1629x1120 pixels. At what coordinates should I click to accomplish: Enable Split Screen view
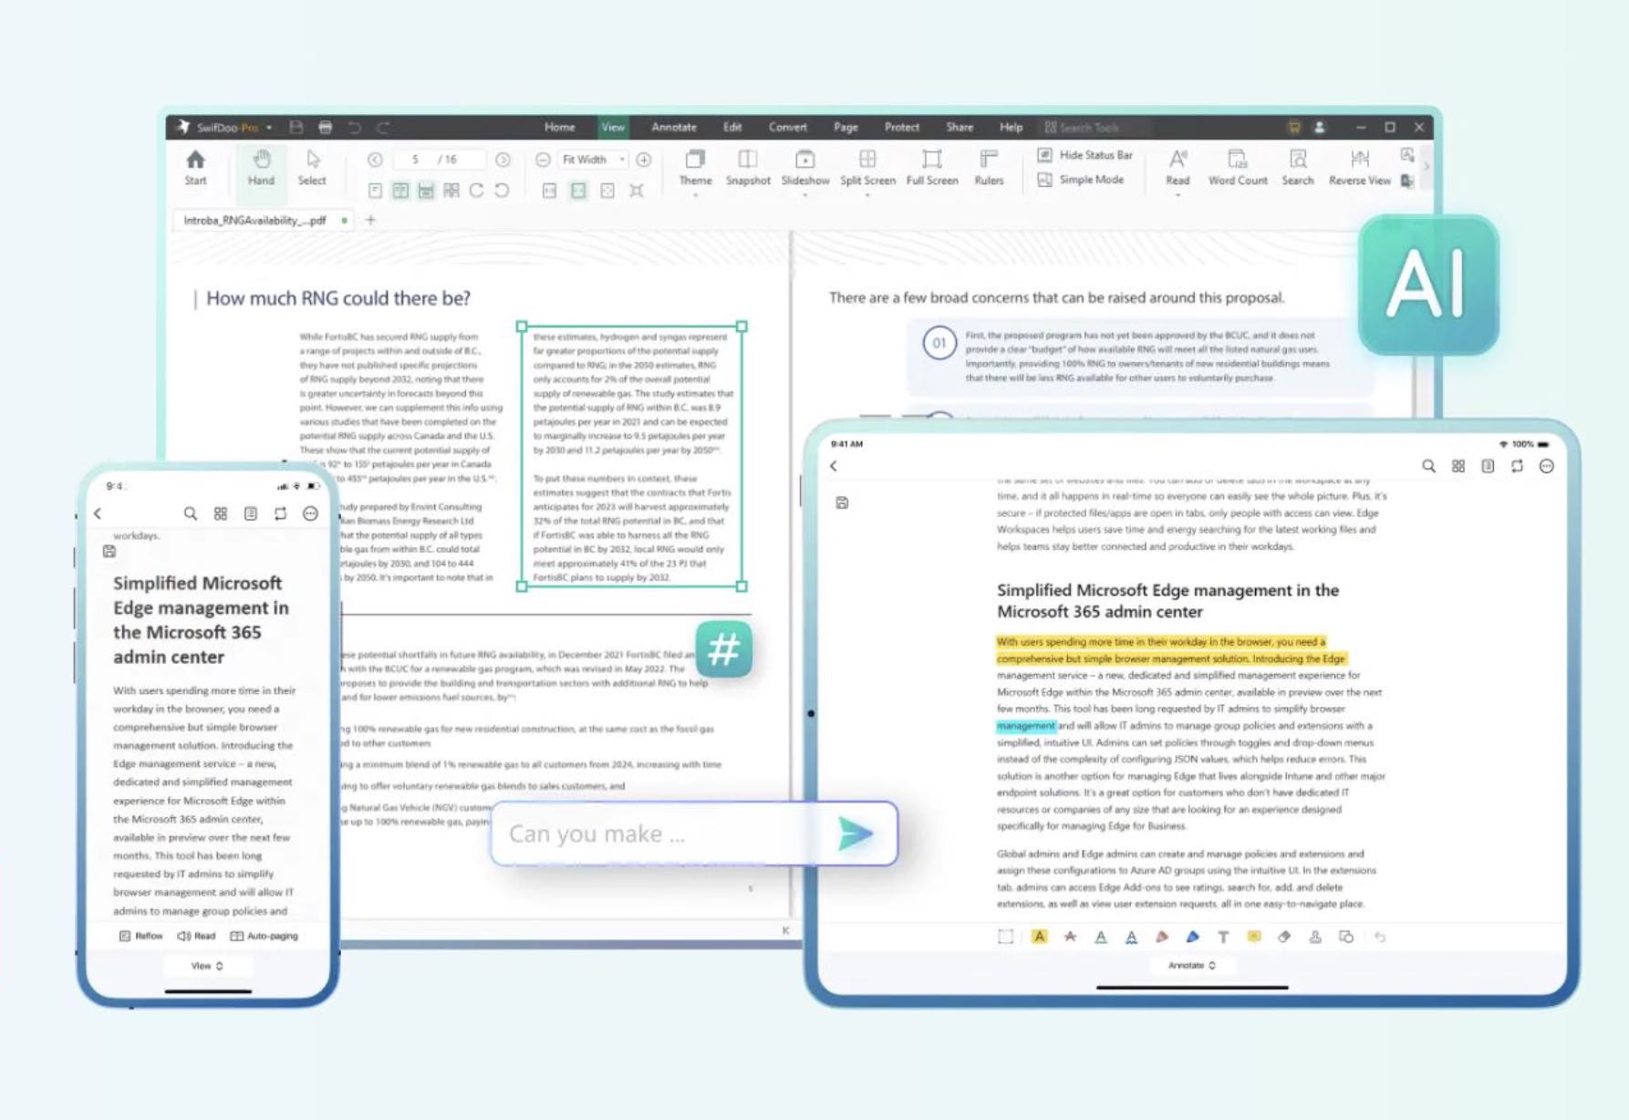pos(866,167)
